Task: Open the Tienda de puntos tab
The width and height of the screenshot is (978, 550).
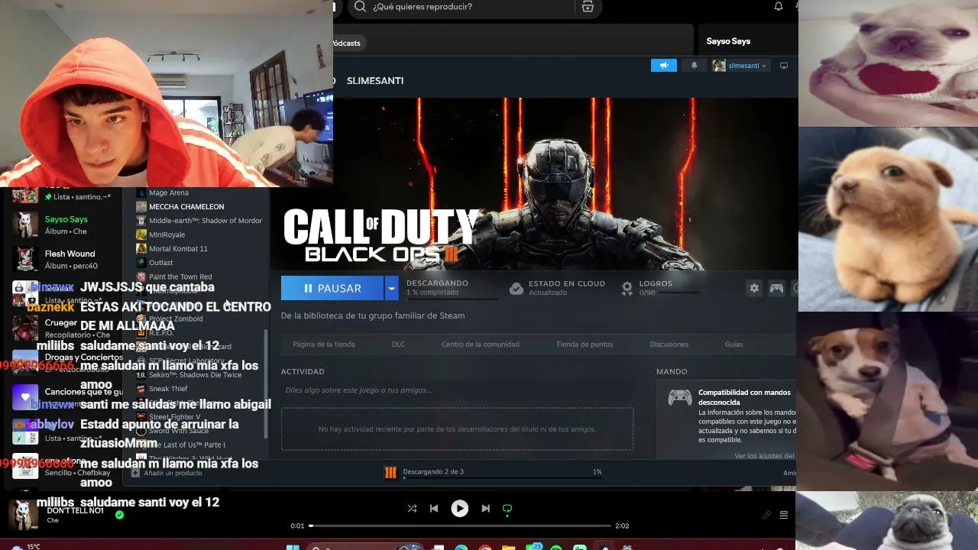Action: [x=585, y=345]
